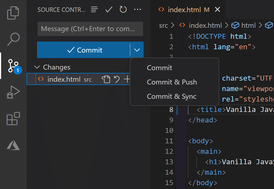Click the checkmark commit icon in header
This screenshot has width=274, height=189.
(109, 10)
